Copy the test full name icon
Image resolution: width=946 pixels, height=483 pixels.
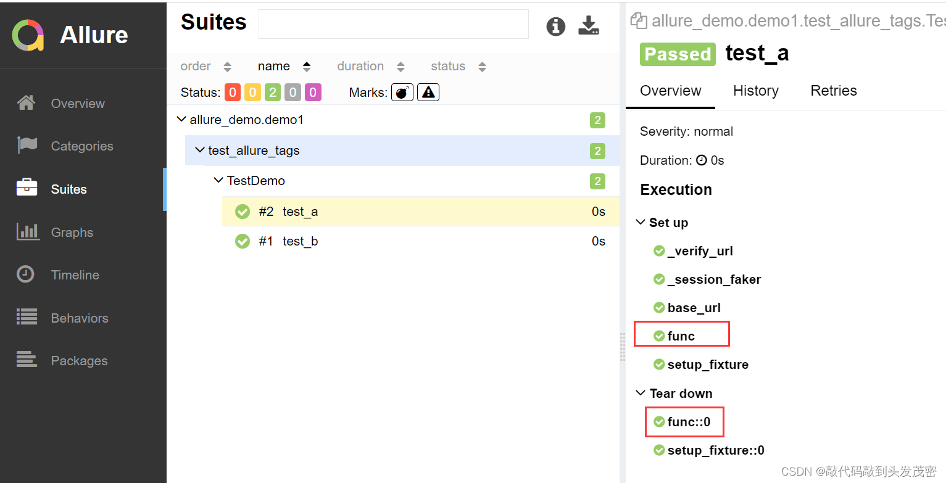click(638, 20)
